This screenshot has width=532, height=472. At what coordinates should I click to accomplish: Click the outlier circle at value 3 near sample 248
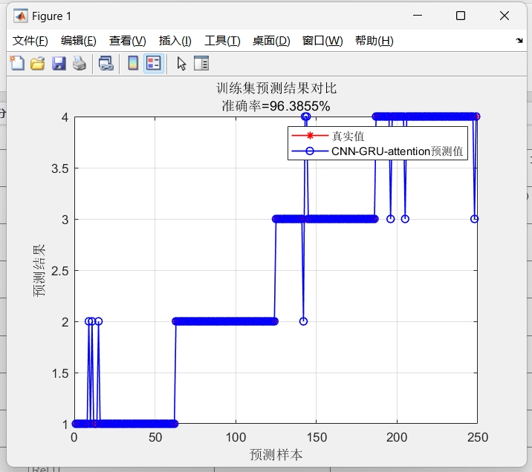point(474,219)
